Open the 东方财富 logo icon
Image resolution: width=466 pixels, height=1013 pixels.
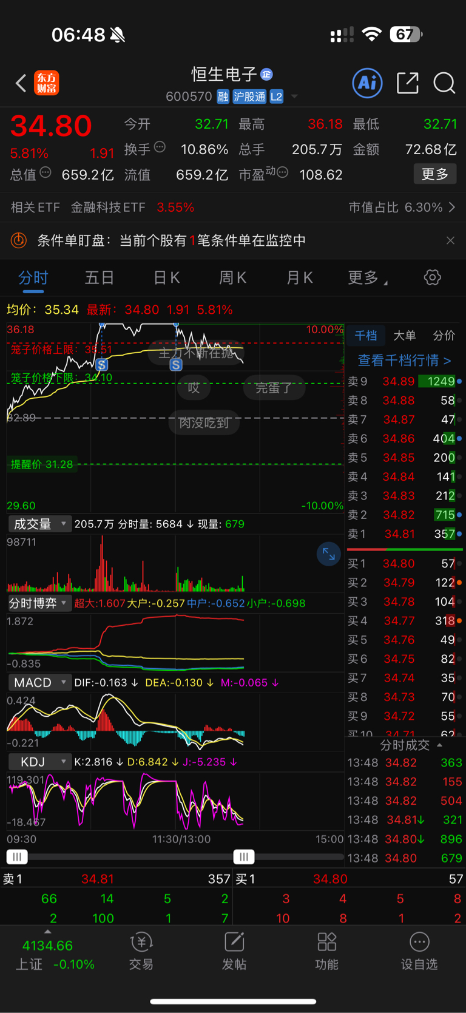(x=47, y=83)
